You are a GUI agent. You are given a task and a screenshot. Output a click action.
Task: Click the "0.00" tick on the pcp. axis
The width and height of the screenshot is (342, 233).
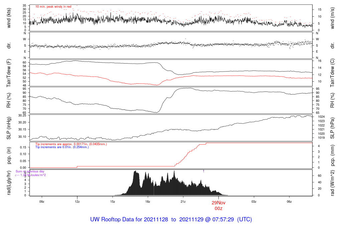(23, 167)
